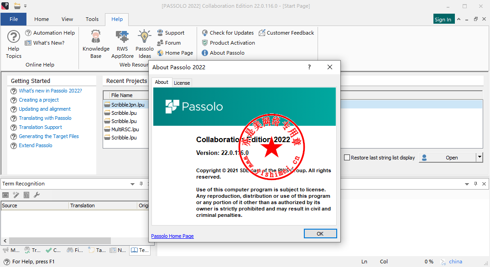This screenshot has height=267, width=490.
Task: Open RWS AppStore
Action: [x=122, y=44]
